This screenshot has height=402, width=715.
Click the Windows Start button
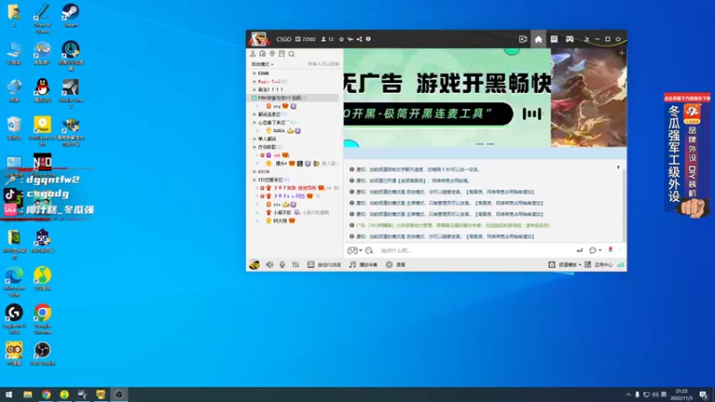click(x=8, y=395)
